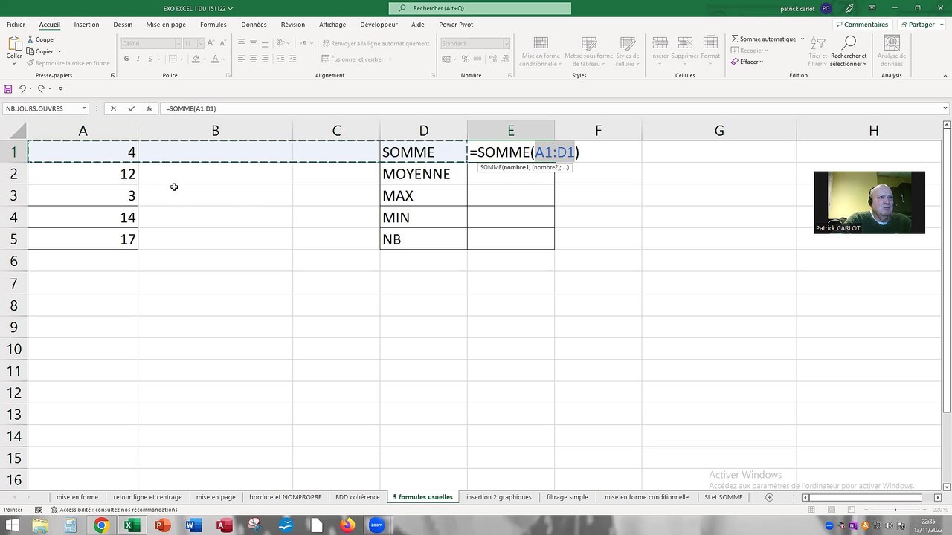This screenshot has height=535, width=952.
Task: Click the Somme automatique sigma icon
Action: pos(735,39)
